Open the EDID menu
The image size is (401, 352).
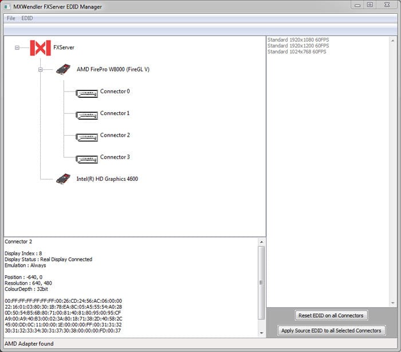pos(27,18)
